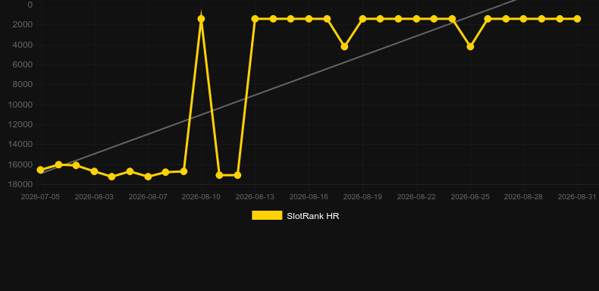
Task: Click the x-axis label 2026-08-07
Action: pyautogui.click(x=148, y=197)
